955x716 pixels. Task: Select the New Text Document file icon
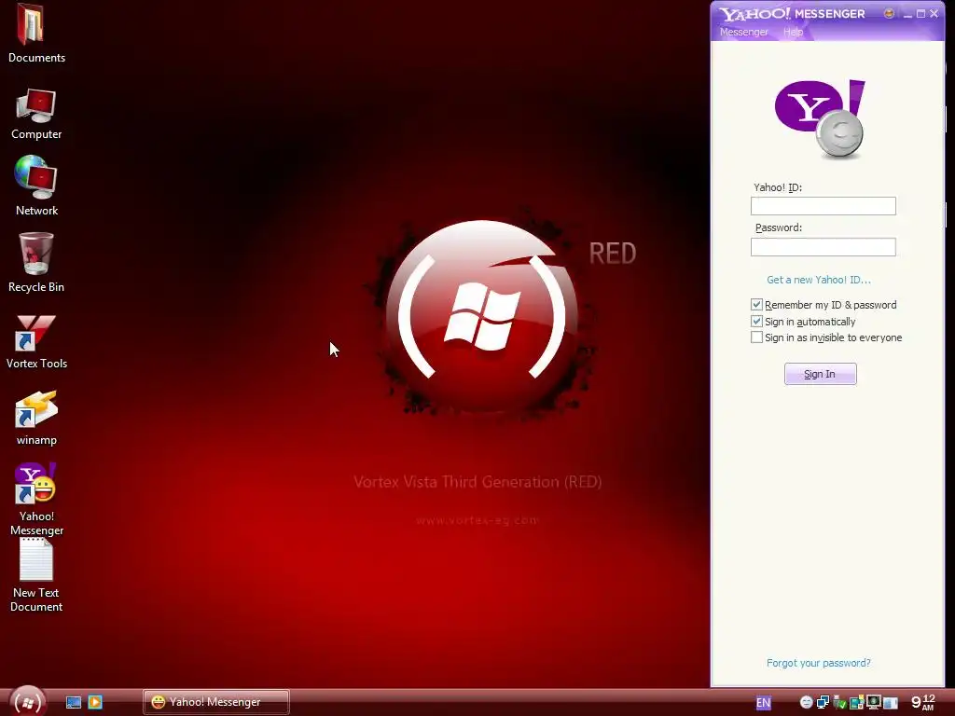(x=36, y=576)
